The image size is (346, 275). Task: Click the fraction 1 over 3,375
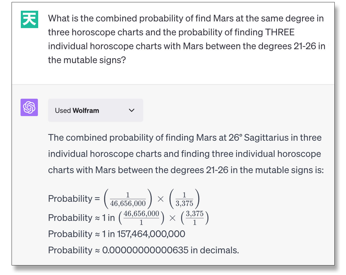tap(184, 199)
